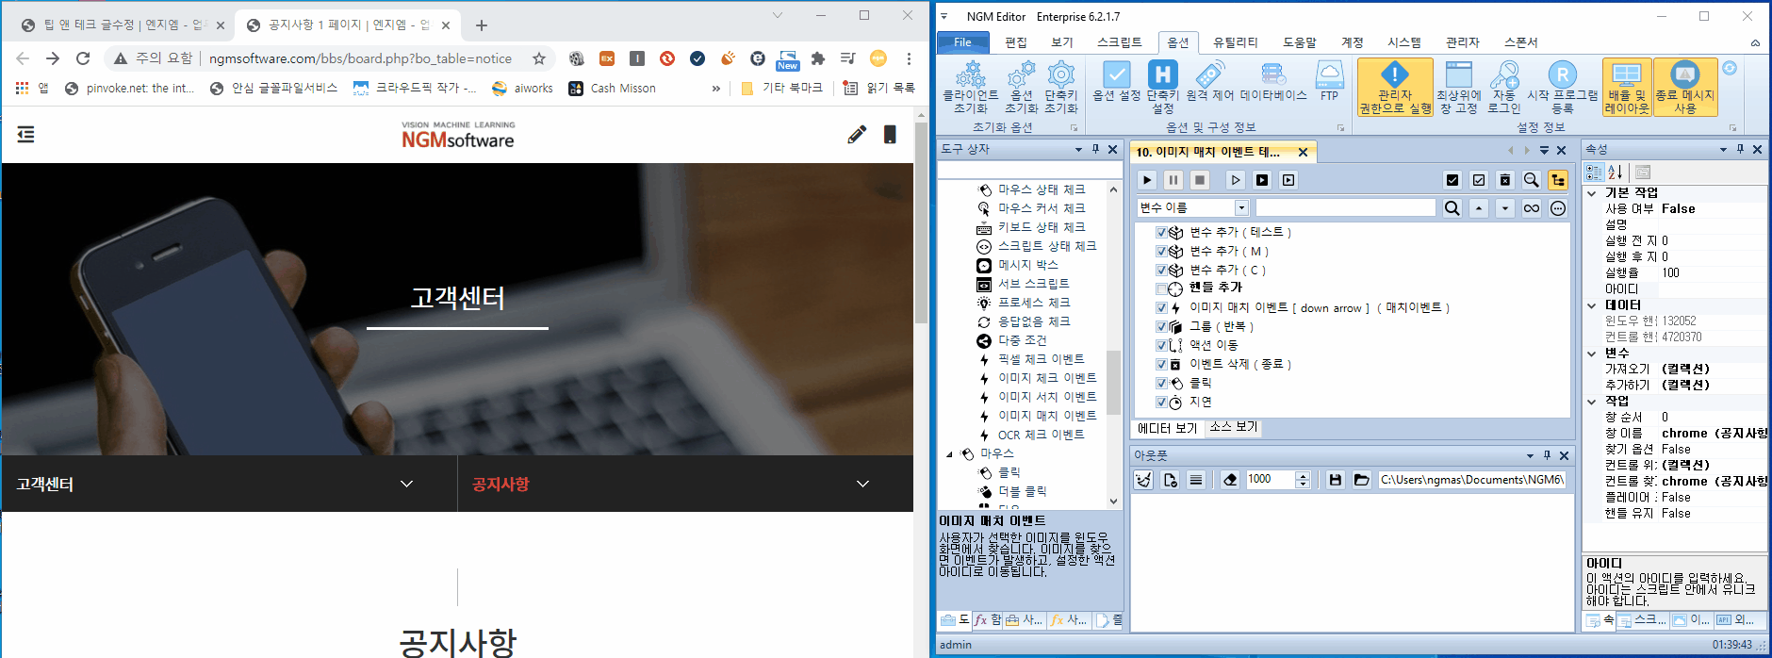Collapse the 작업 property group
This screenshot has height=658, width=1772.
coord(1592,402)
